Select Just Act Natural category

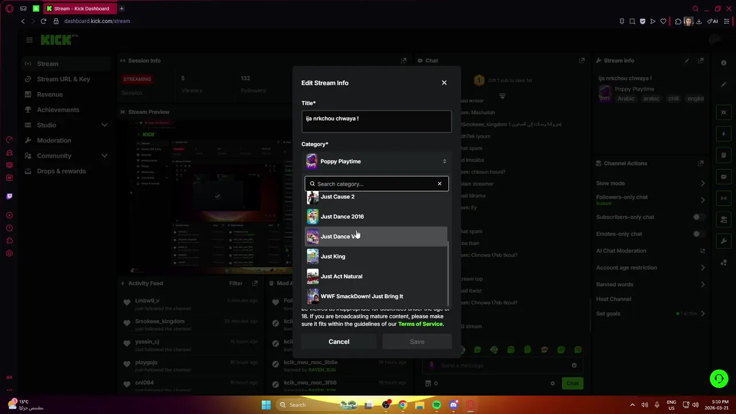(x=375, y=277)
